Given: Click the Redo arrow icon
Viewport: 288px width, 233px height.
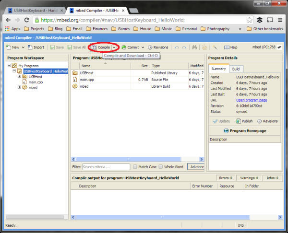Looking at the screenshot, I should point(184,47).
